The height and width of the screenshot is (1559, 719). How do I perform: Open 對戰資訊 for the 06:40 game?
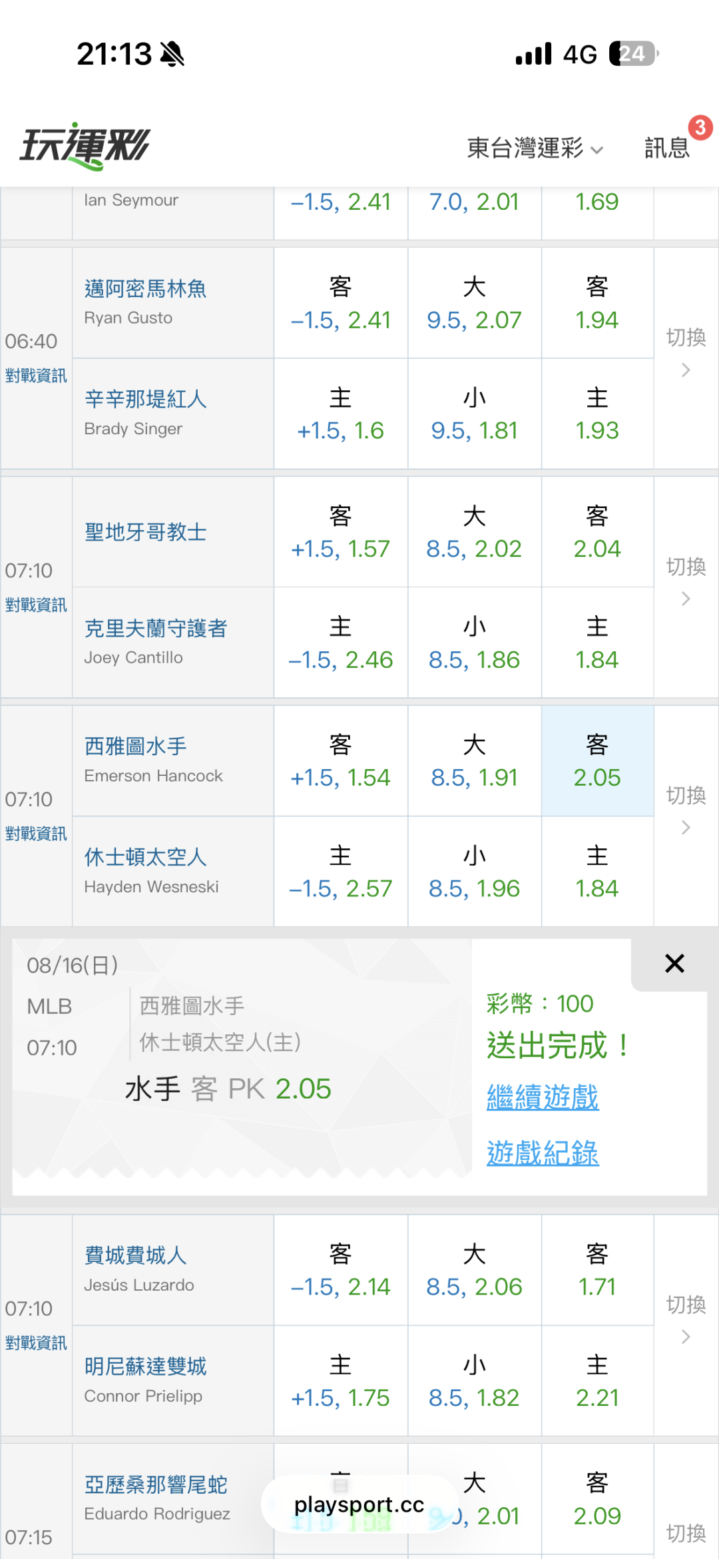[x=36, y=376]
